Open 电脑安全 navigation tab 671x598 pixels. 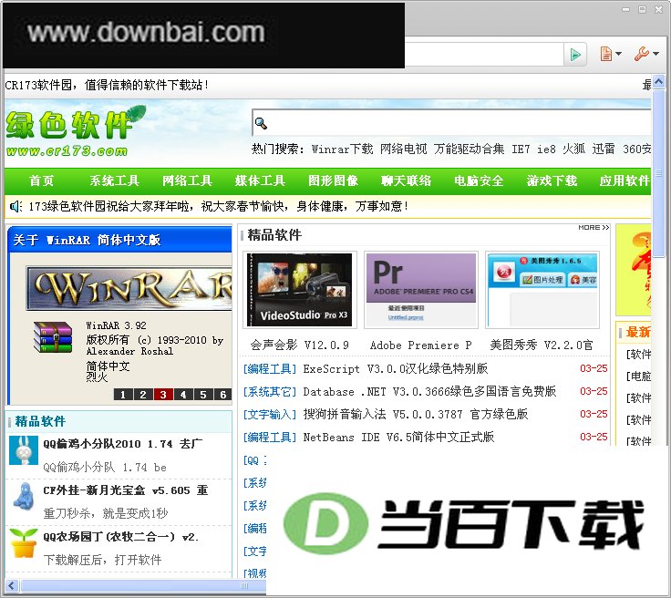479,180
